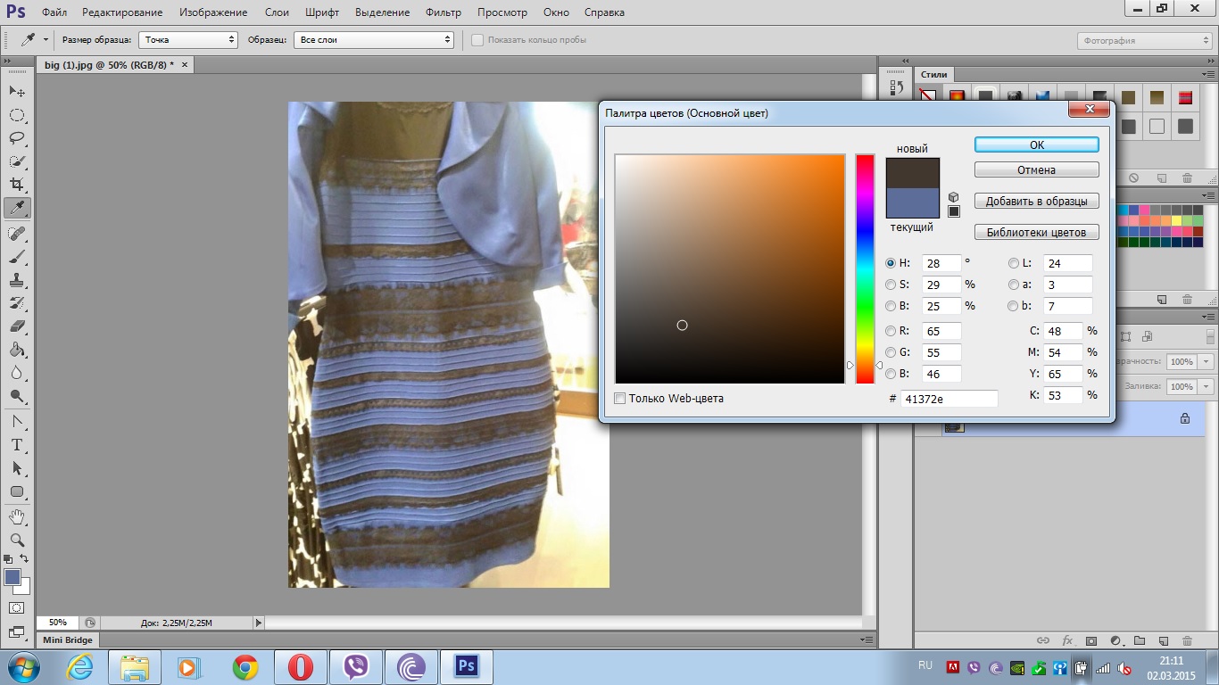
Task: Click the Добавить в образцы button
Action: tap(1036, 202)
